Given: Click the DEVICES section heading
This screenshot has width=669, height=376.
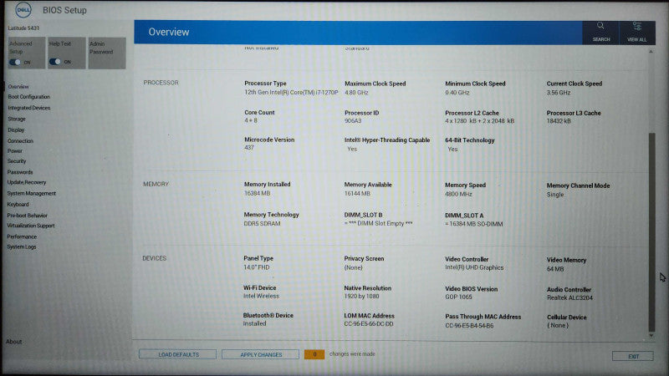Looking at the screenshot, I should pos(154,258).
